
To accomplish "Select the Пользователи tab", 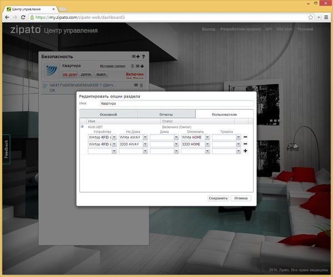I will click(224, 114).
